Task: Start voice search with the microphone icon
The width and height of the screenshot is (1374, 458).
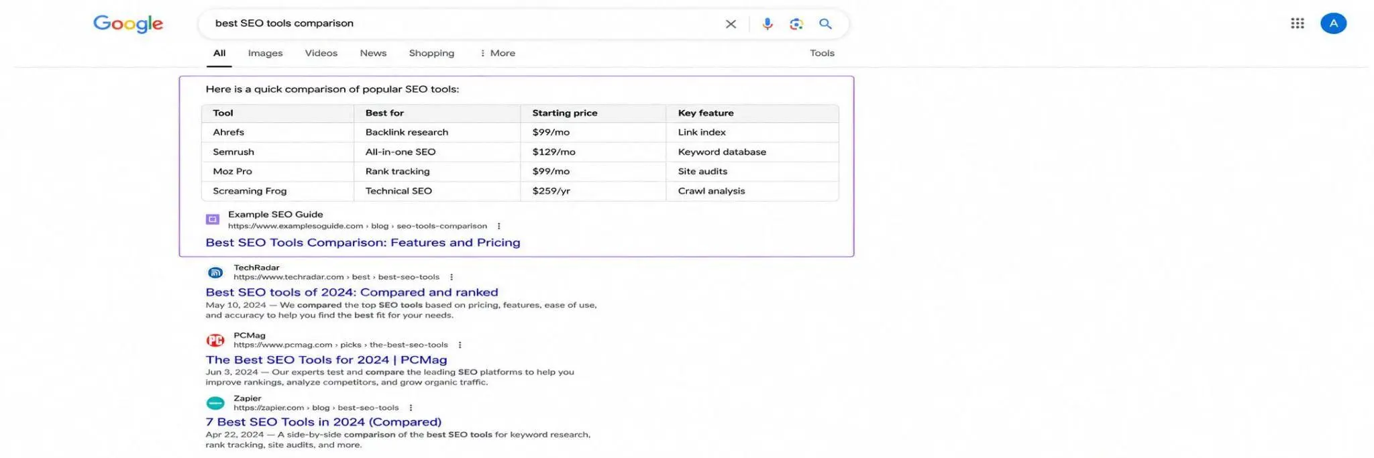Action: (x=768, y=24)
